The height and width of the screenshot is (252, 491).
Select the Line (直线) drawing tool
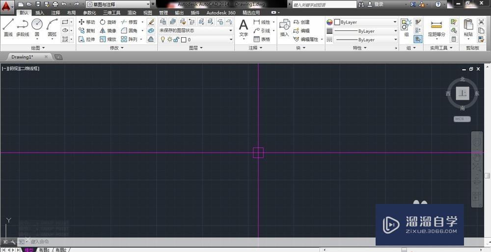pos(8,27)
